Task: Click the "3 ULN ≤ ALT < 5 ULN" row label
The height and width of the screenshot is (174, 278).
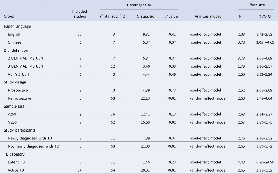Action: [25, 66]
